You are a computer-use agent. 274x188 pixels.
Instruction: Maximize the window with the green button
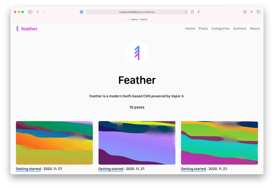coord(23,12)
